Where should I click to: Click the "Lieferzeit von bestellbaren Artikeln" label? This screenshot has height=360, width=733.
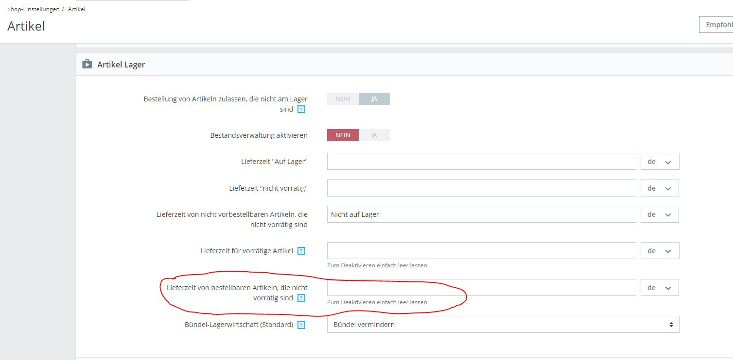(x=237, y=293)
